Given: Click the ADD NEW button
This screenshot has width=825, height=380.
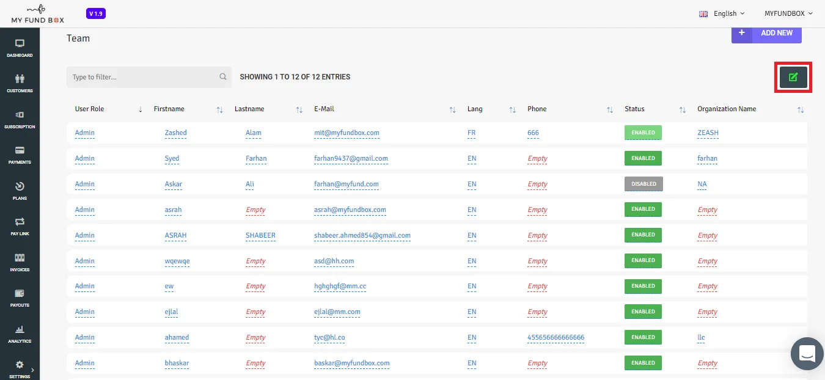Looking at the screenshot, I should 766,33.
